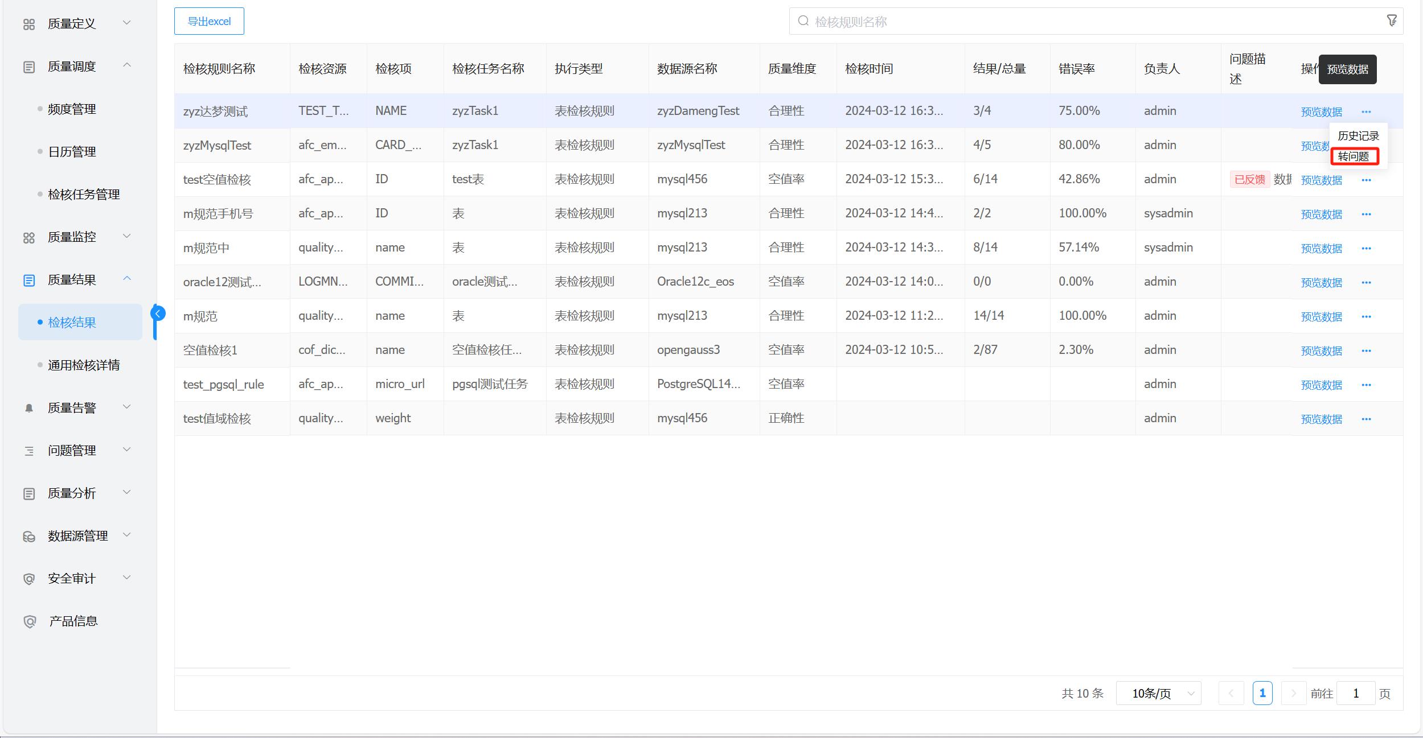Select 转问题 from the popup menu
The height and width of the screenshot is (738, 1423).
1354,156
